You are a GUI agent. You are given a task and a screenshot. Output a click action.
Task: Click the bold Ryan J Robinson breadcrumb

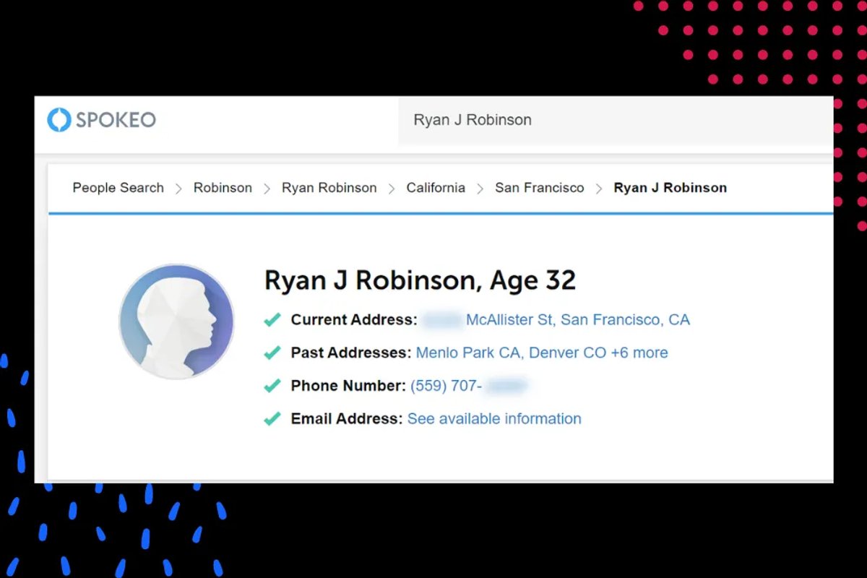pos(670,188)
